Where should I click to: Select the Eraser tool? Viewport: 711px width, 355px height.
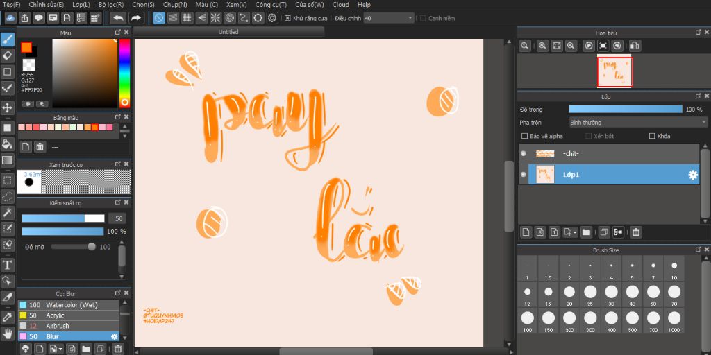point(7,55)
